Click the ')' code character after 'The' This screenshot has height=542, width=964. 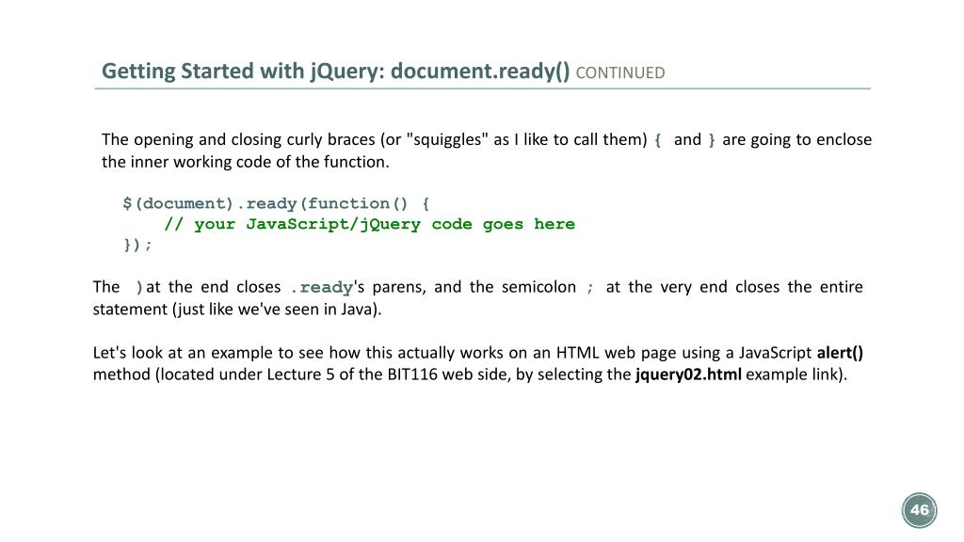click(139, 287)
